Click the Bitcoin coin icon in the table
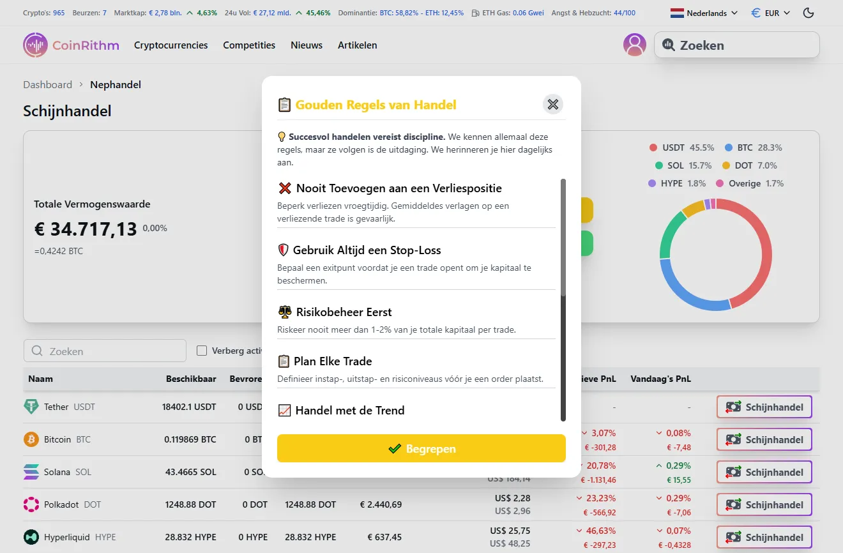The image size is (843, 553). point(31,439)
